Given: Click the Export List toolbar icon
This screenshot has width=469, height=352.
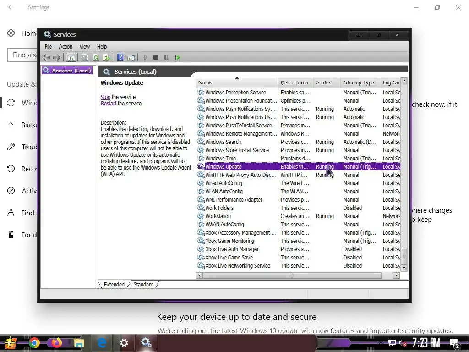Looking at the screenshot, I should pos(106,57).
